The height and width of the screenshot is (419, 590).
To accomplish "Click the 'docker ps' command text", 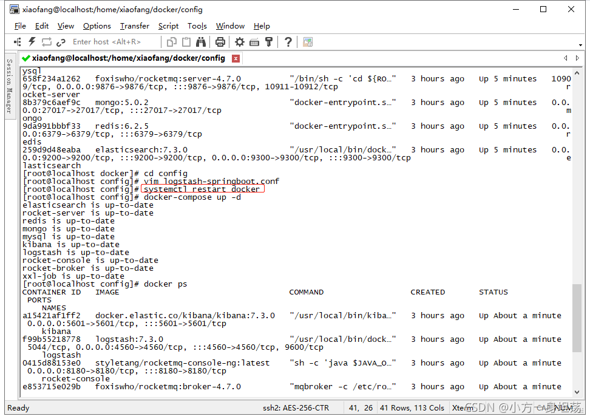I will pyautogui.click(x=166, y=284).
